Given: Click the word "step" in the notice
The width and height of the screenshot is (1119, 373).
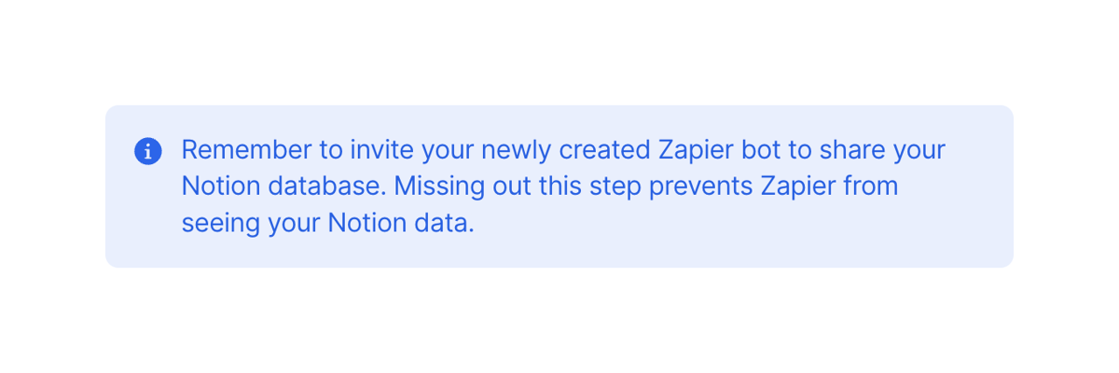Looking at the screenshot, I should [x=615, y=186].
